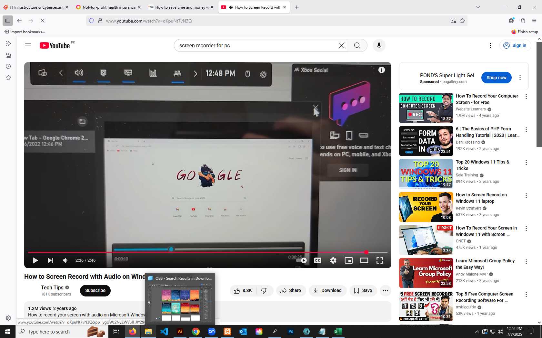This screenshot has width=542, height=338.
Task: Open the How To Record Computer Screen thumbnail
Action: point(426,108)
